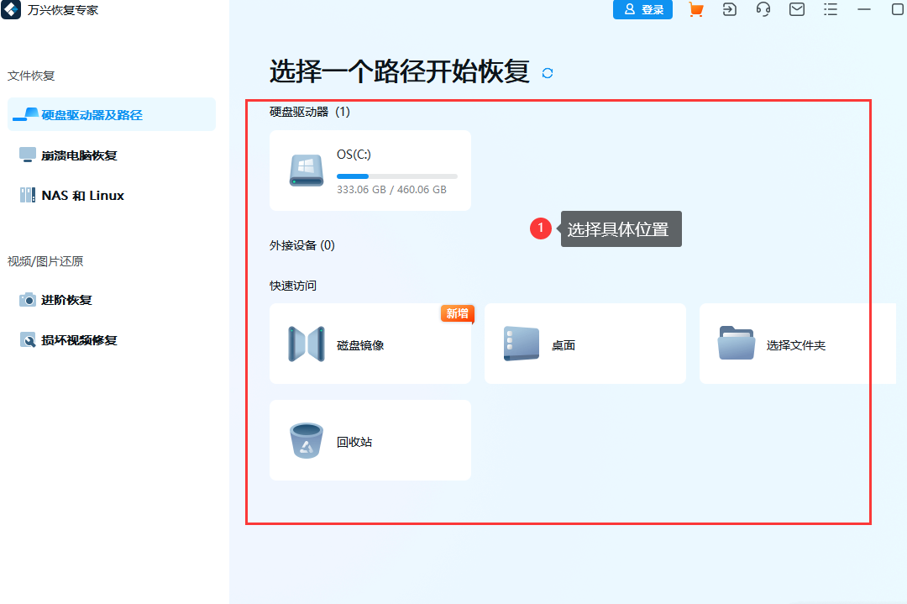Click the sign-in arrow icon

(x=729, y=10)
